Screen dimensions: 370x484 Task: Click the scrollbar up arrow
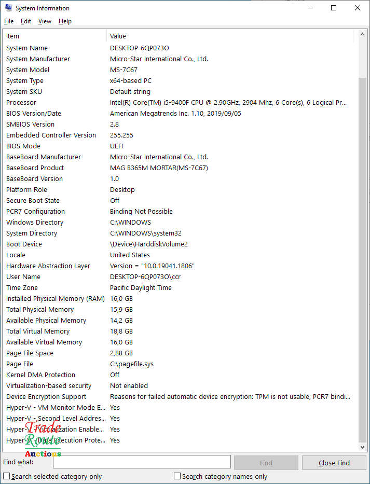click(x=362, y=35)
